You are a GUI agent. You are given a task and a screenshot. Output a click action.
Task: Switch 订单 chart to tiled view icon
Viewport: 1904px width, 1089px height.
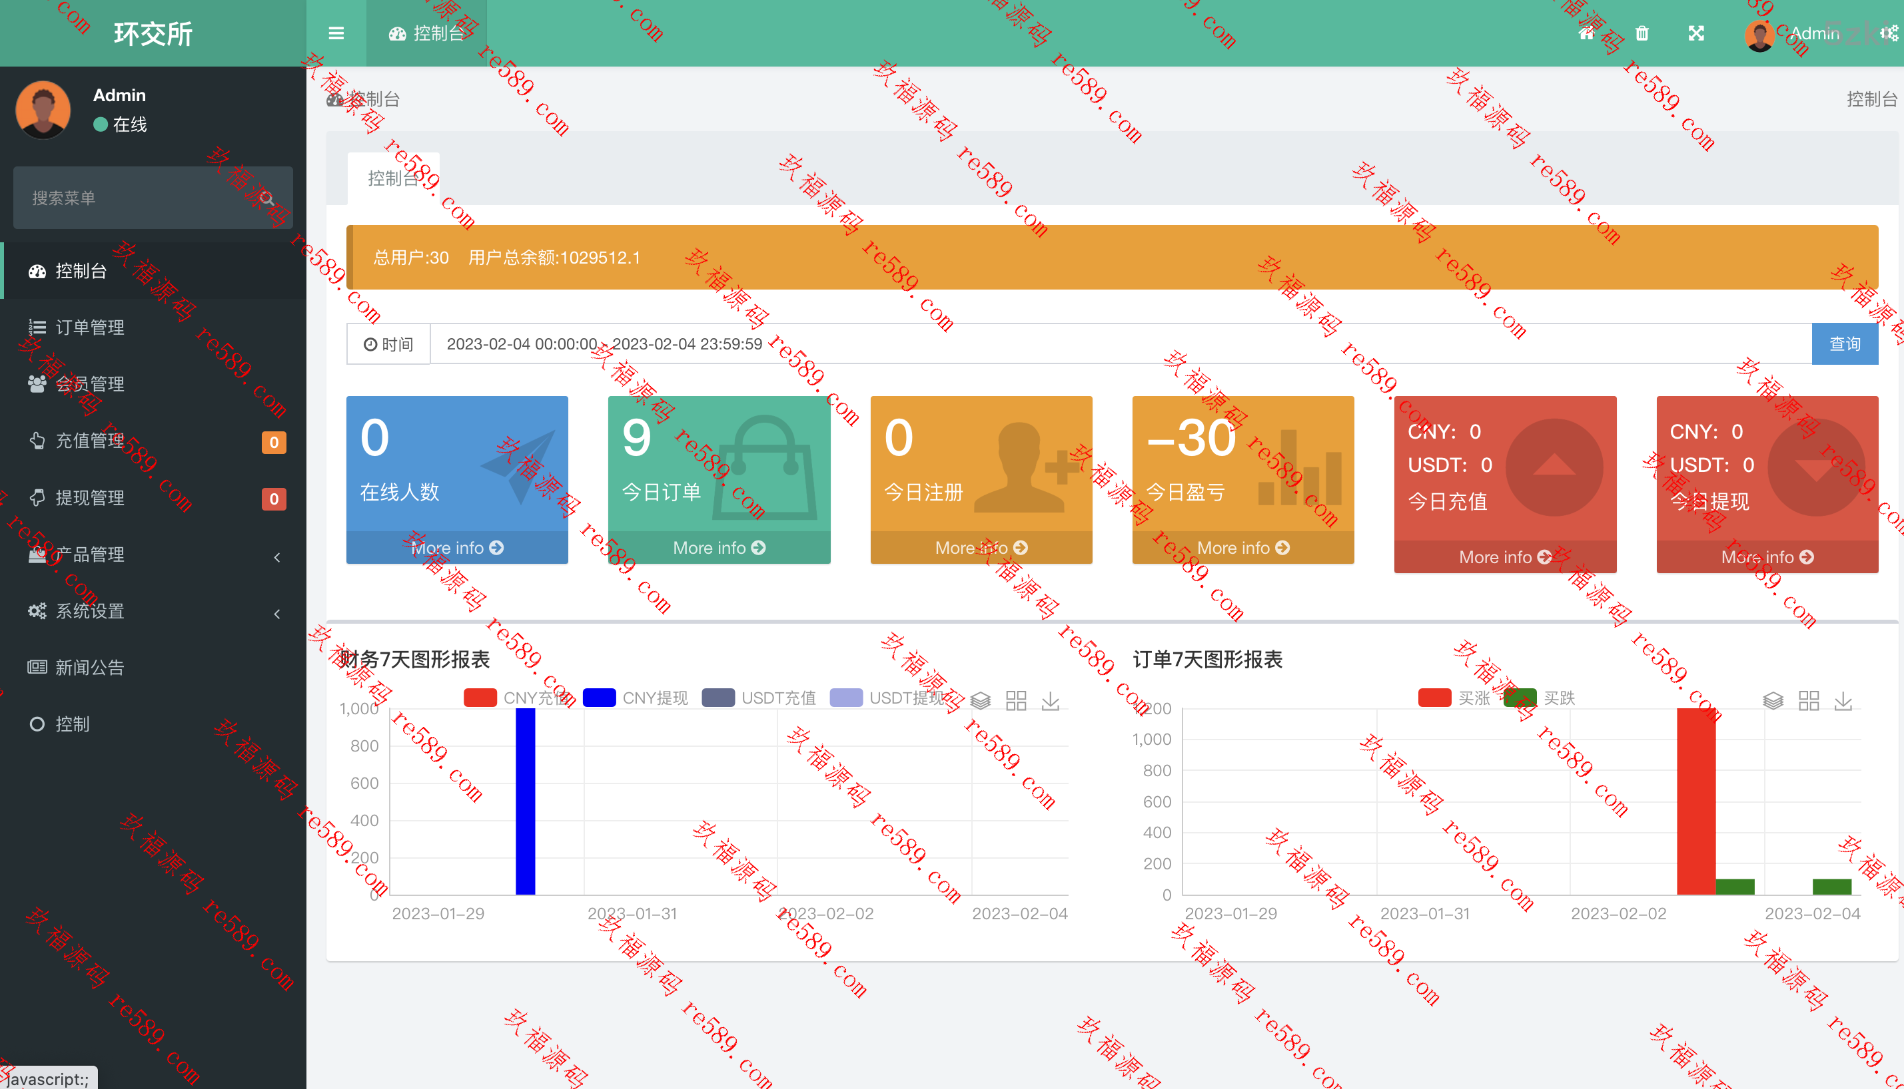[x=1809, y=701]
